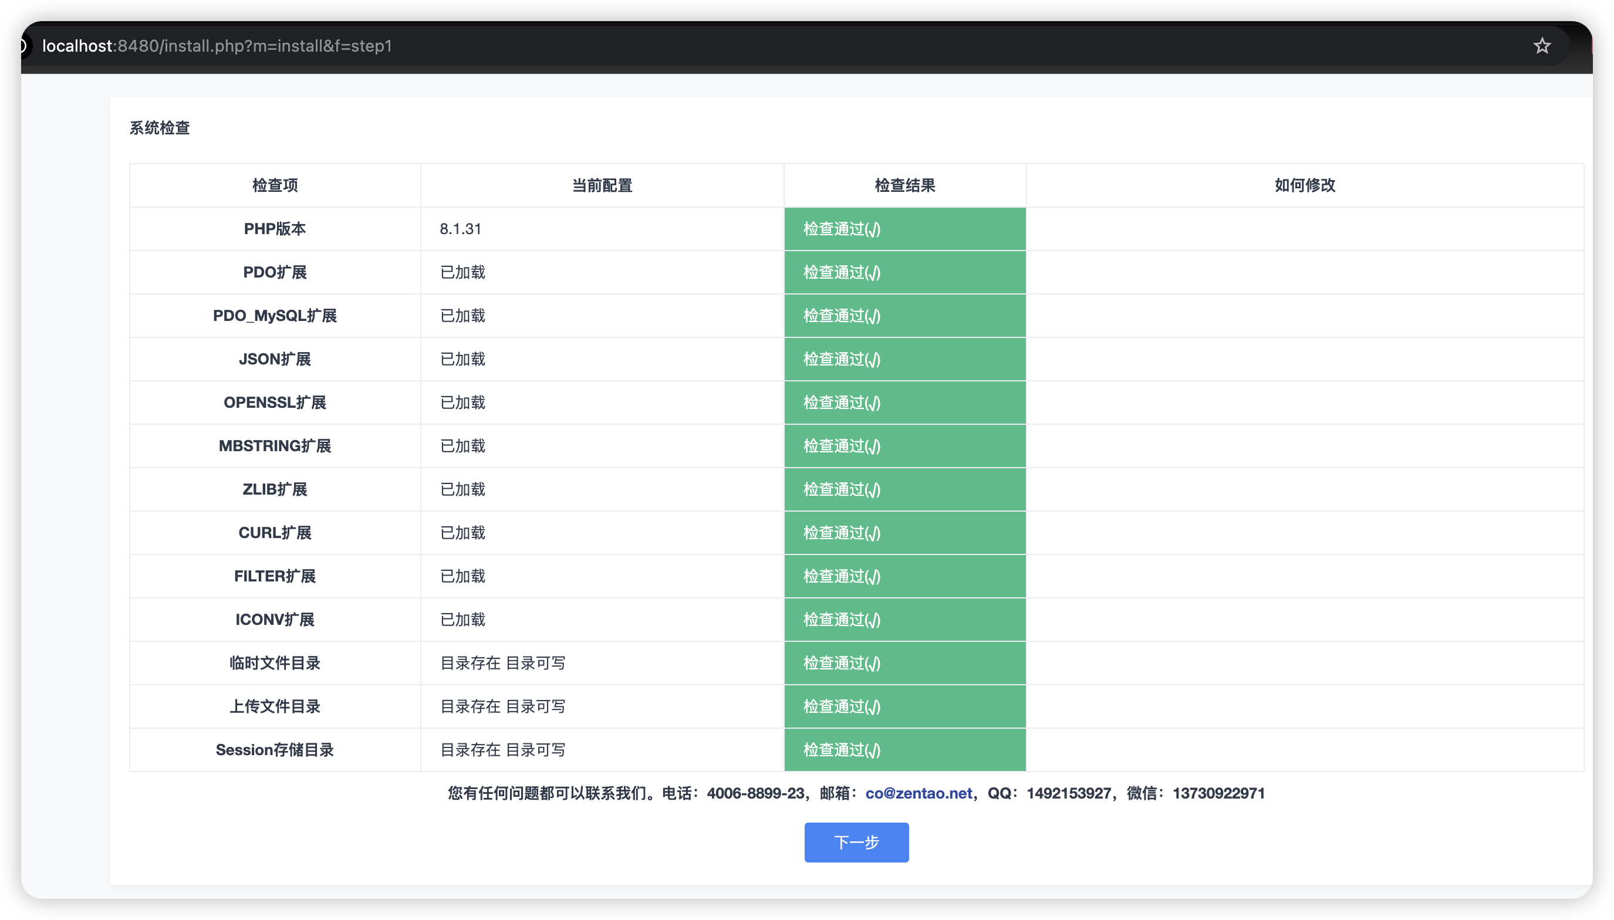Select the 临时文件目录 row label
The height and width of the screenshot is (920, 1614).
(275, 663)
